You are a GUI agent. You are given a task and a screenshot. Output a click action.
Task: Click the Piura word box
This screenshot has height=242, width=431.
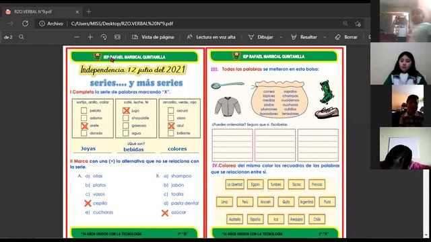coord(327,202)
